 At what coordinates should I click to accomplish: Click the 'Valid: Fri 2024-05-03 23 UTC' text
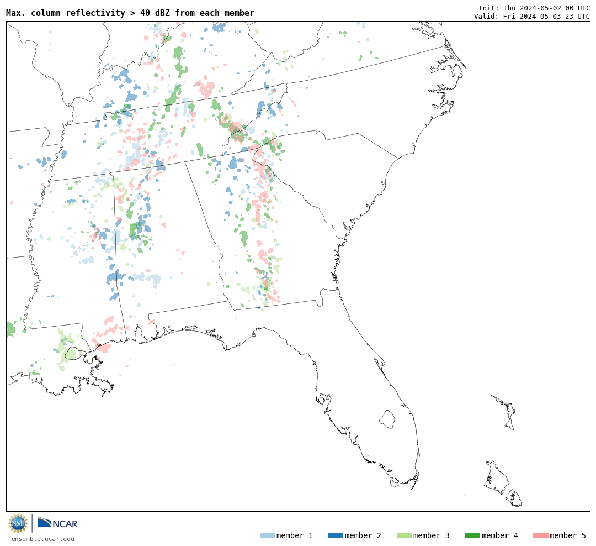tap(532, 17)
